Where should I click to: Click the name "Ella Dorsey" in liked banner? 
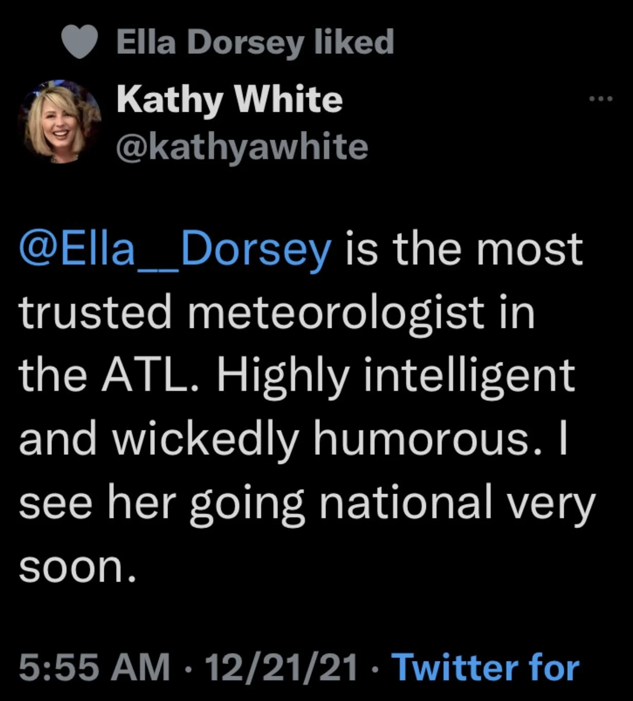pyautogui.click(x=210, y=42)
